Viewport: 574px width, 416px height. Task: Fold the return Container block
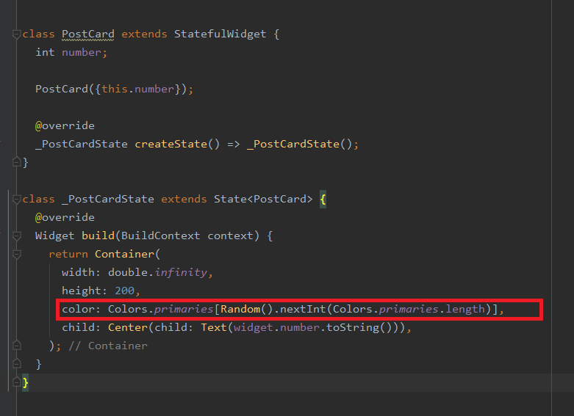16,254
